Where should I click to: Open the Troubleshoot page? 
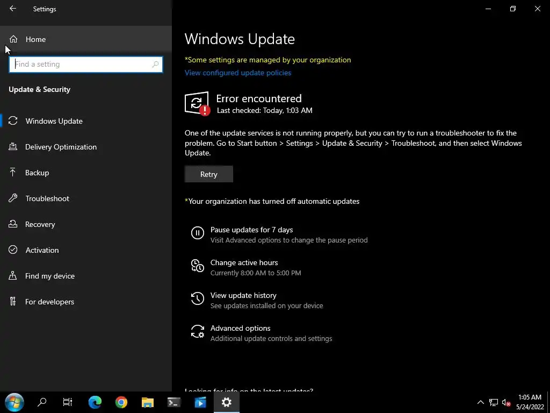[x=86, y=198]
